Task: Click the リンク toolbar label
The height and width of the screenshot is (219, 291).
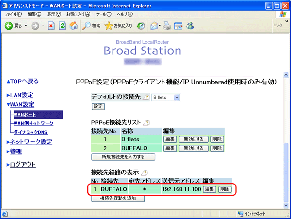Action: 277,25
